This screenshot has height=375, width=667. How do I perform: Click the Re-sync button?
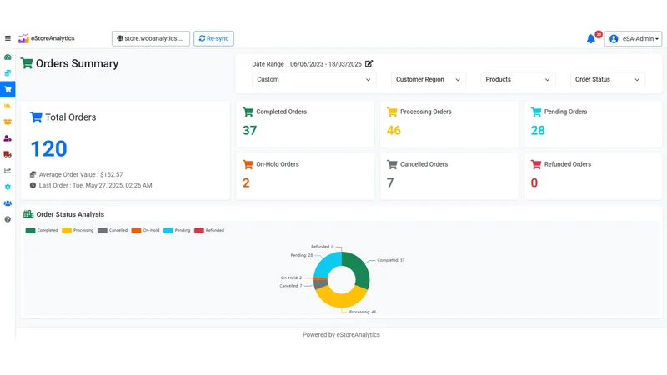pos(213,38)
